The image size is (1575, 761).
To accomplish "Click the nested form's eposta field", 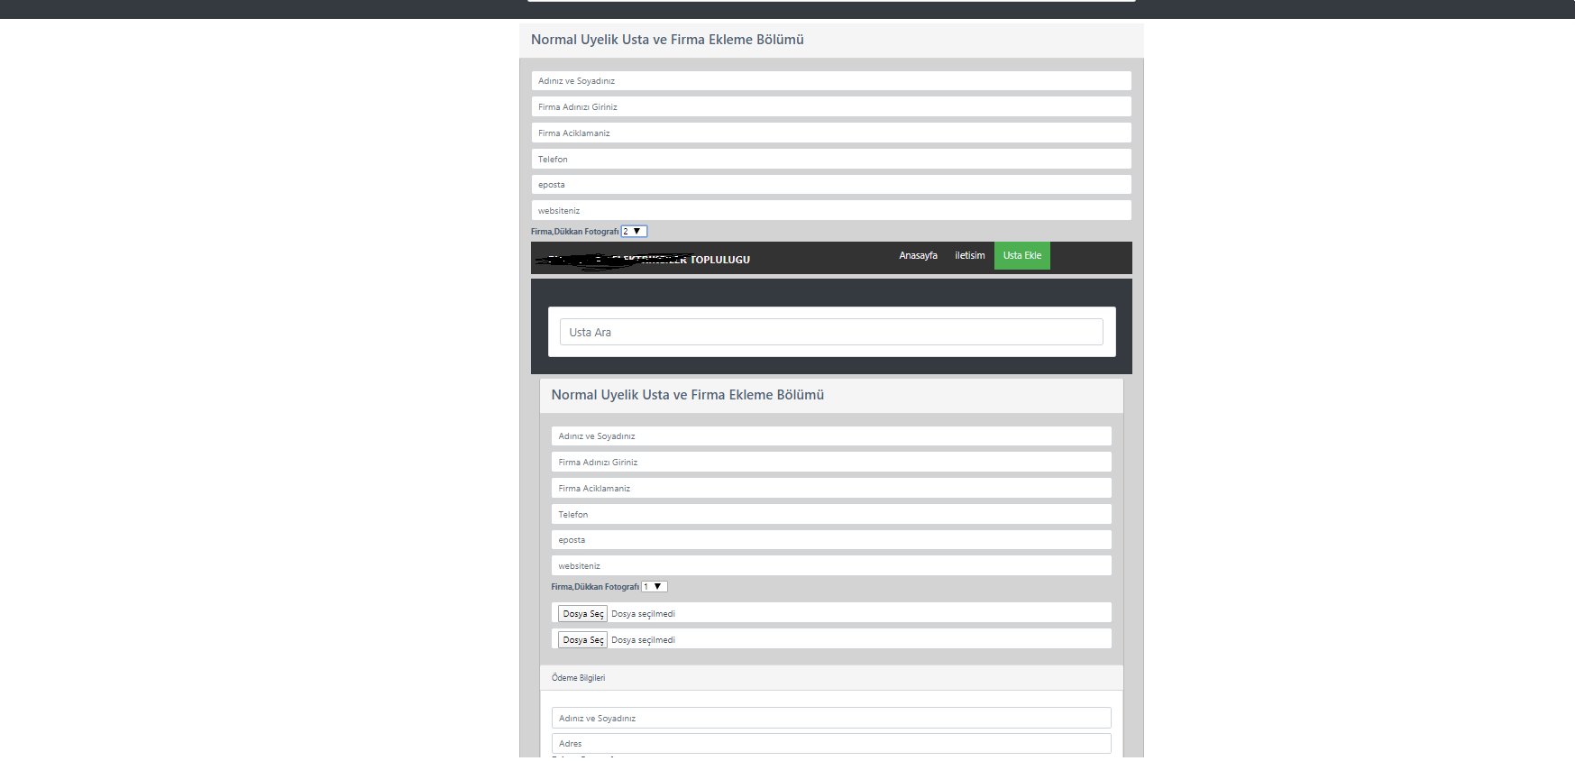I will pos(831,540).
